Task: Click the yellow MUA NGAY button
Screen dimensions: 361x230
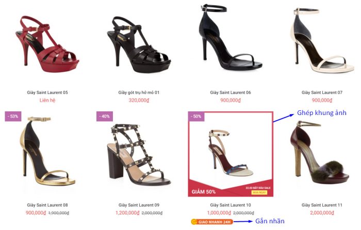Action: click(259, 192)
